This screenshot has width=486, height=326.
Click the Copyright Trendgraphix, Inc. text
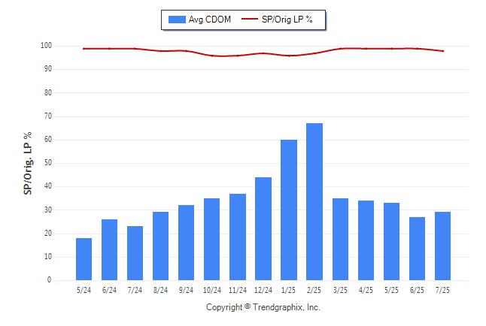tap(263, 307)
